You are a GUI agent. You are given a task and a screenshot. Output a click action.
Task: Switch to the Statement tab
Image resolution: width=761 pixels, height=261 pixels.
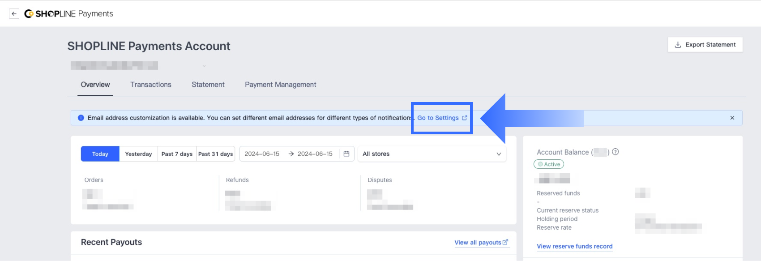(208, 85)
